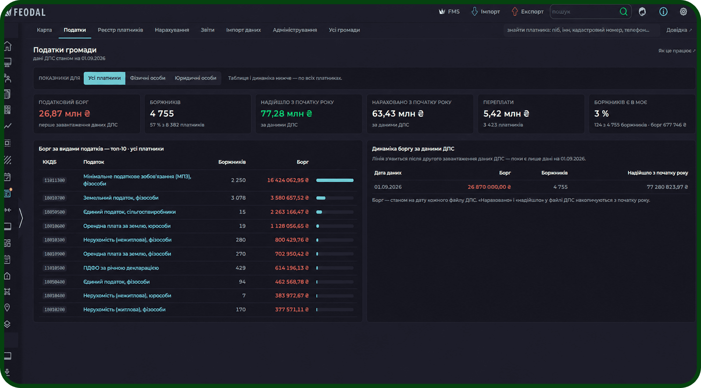Select the 'Усі платники' filter

coord(104,78)
